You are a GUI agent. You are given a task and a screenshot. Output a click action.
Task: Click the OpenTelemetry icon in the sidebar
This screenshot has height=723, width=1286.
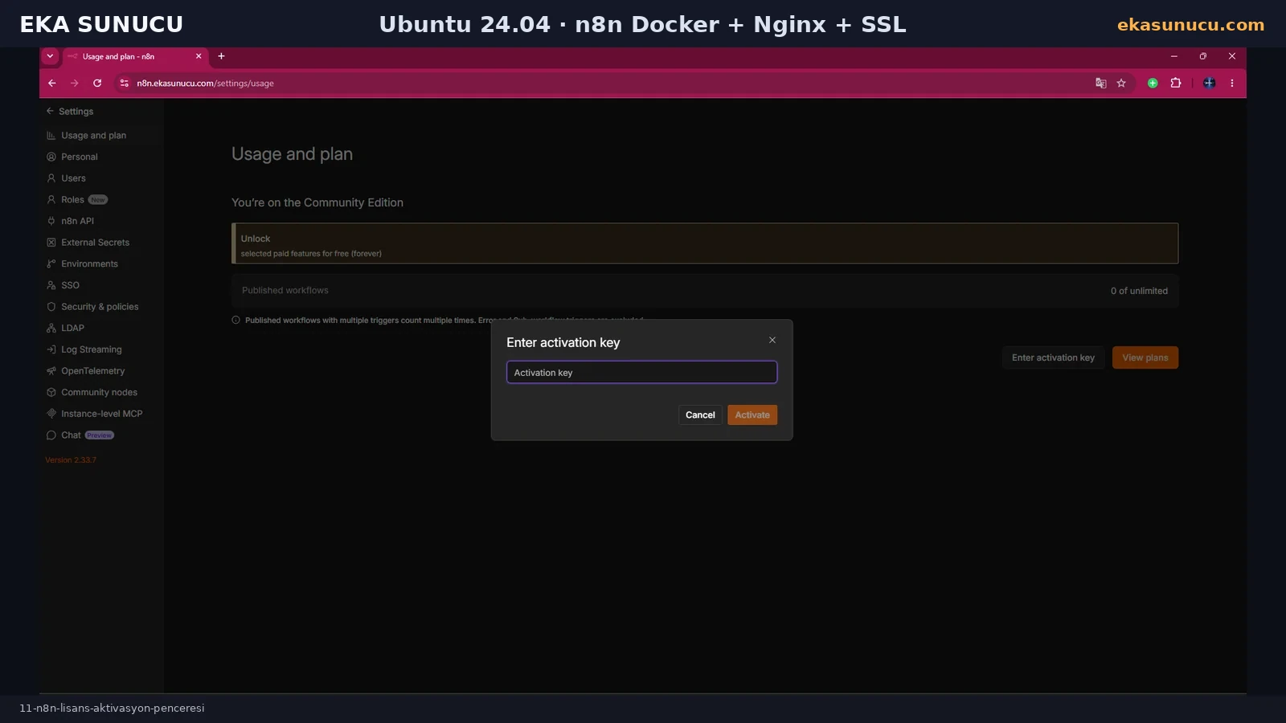pos(51,371)
